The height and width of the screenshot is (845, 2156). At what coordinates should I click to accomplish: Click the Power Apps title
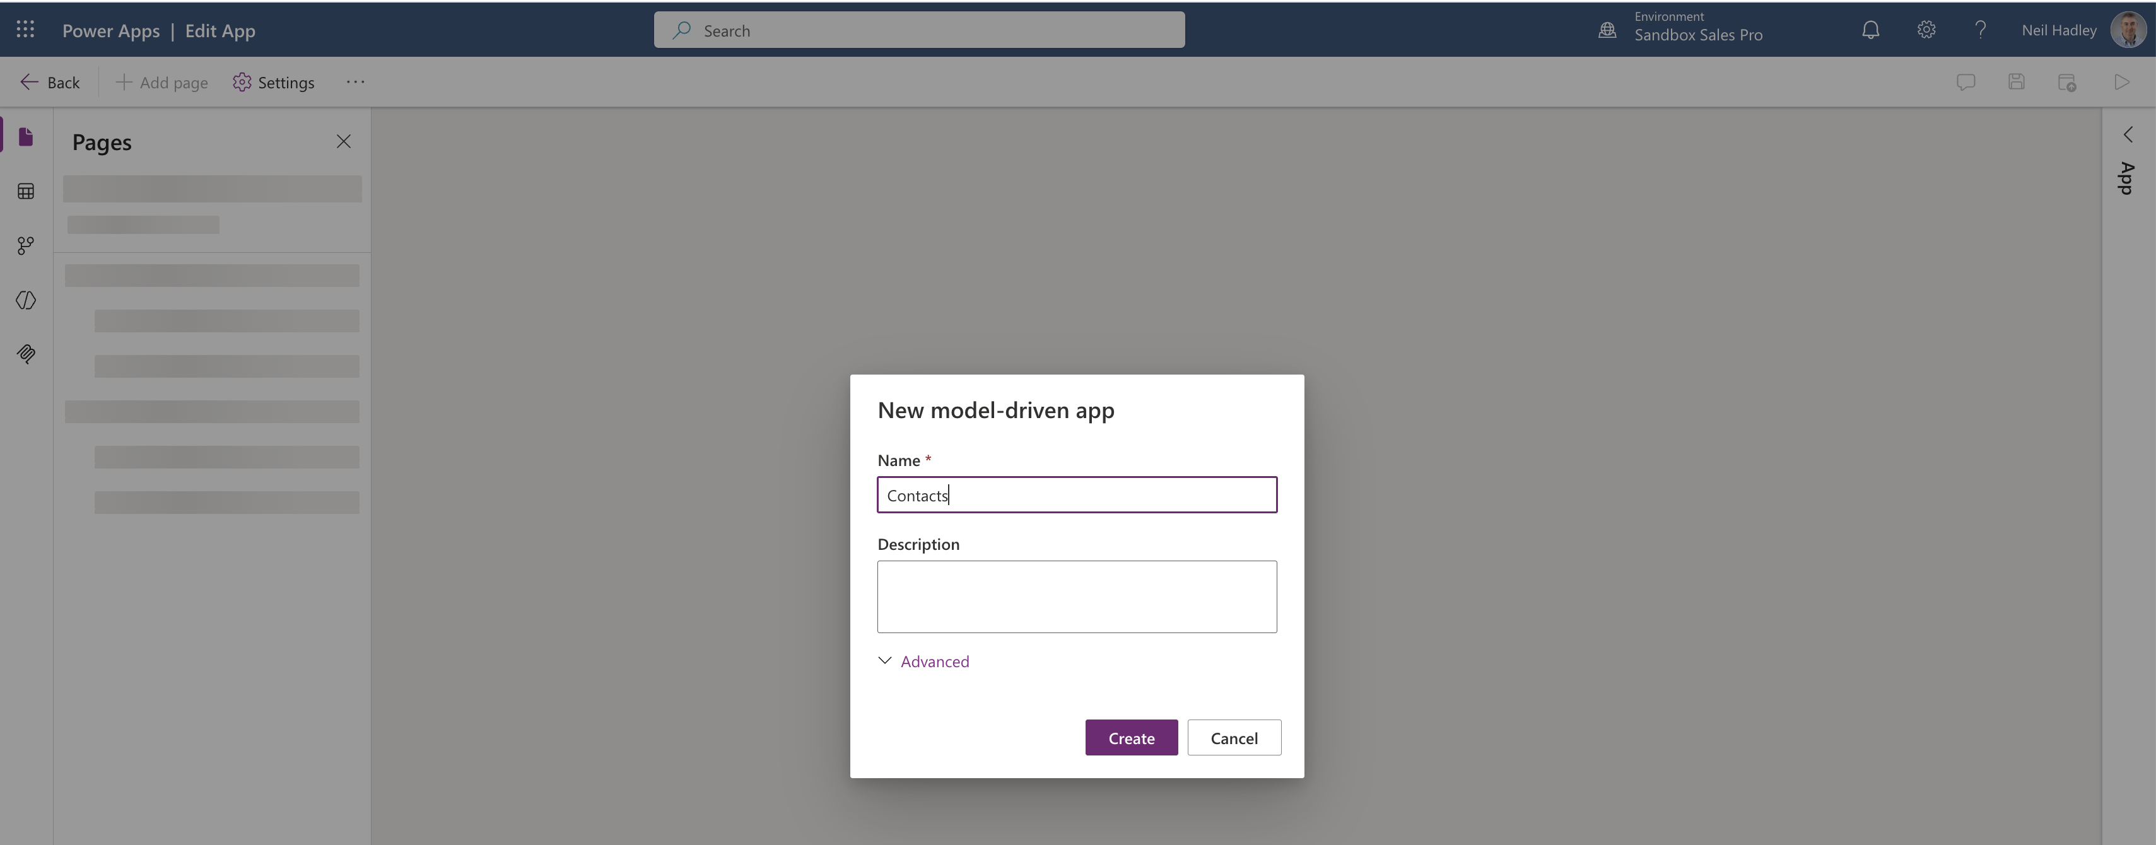point(110,30)
